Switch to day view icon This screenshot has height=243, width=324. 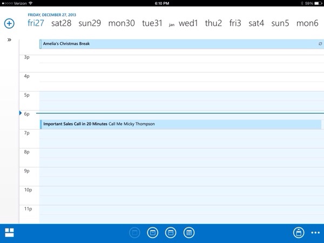(x=134, y=233)
